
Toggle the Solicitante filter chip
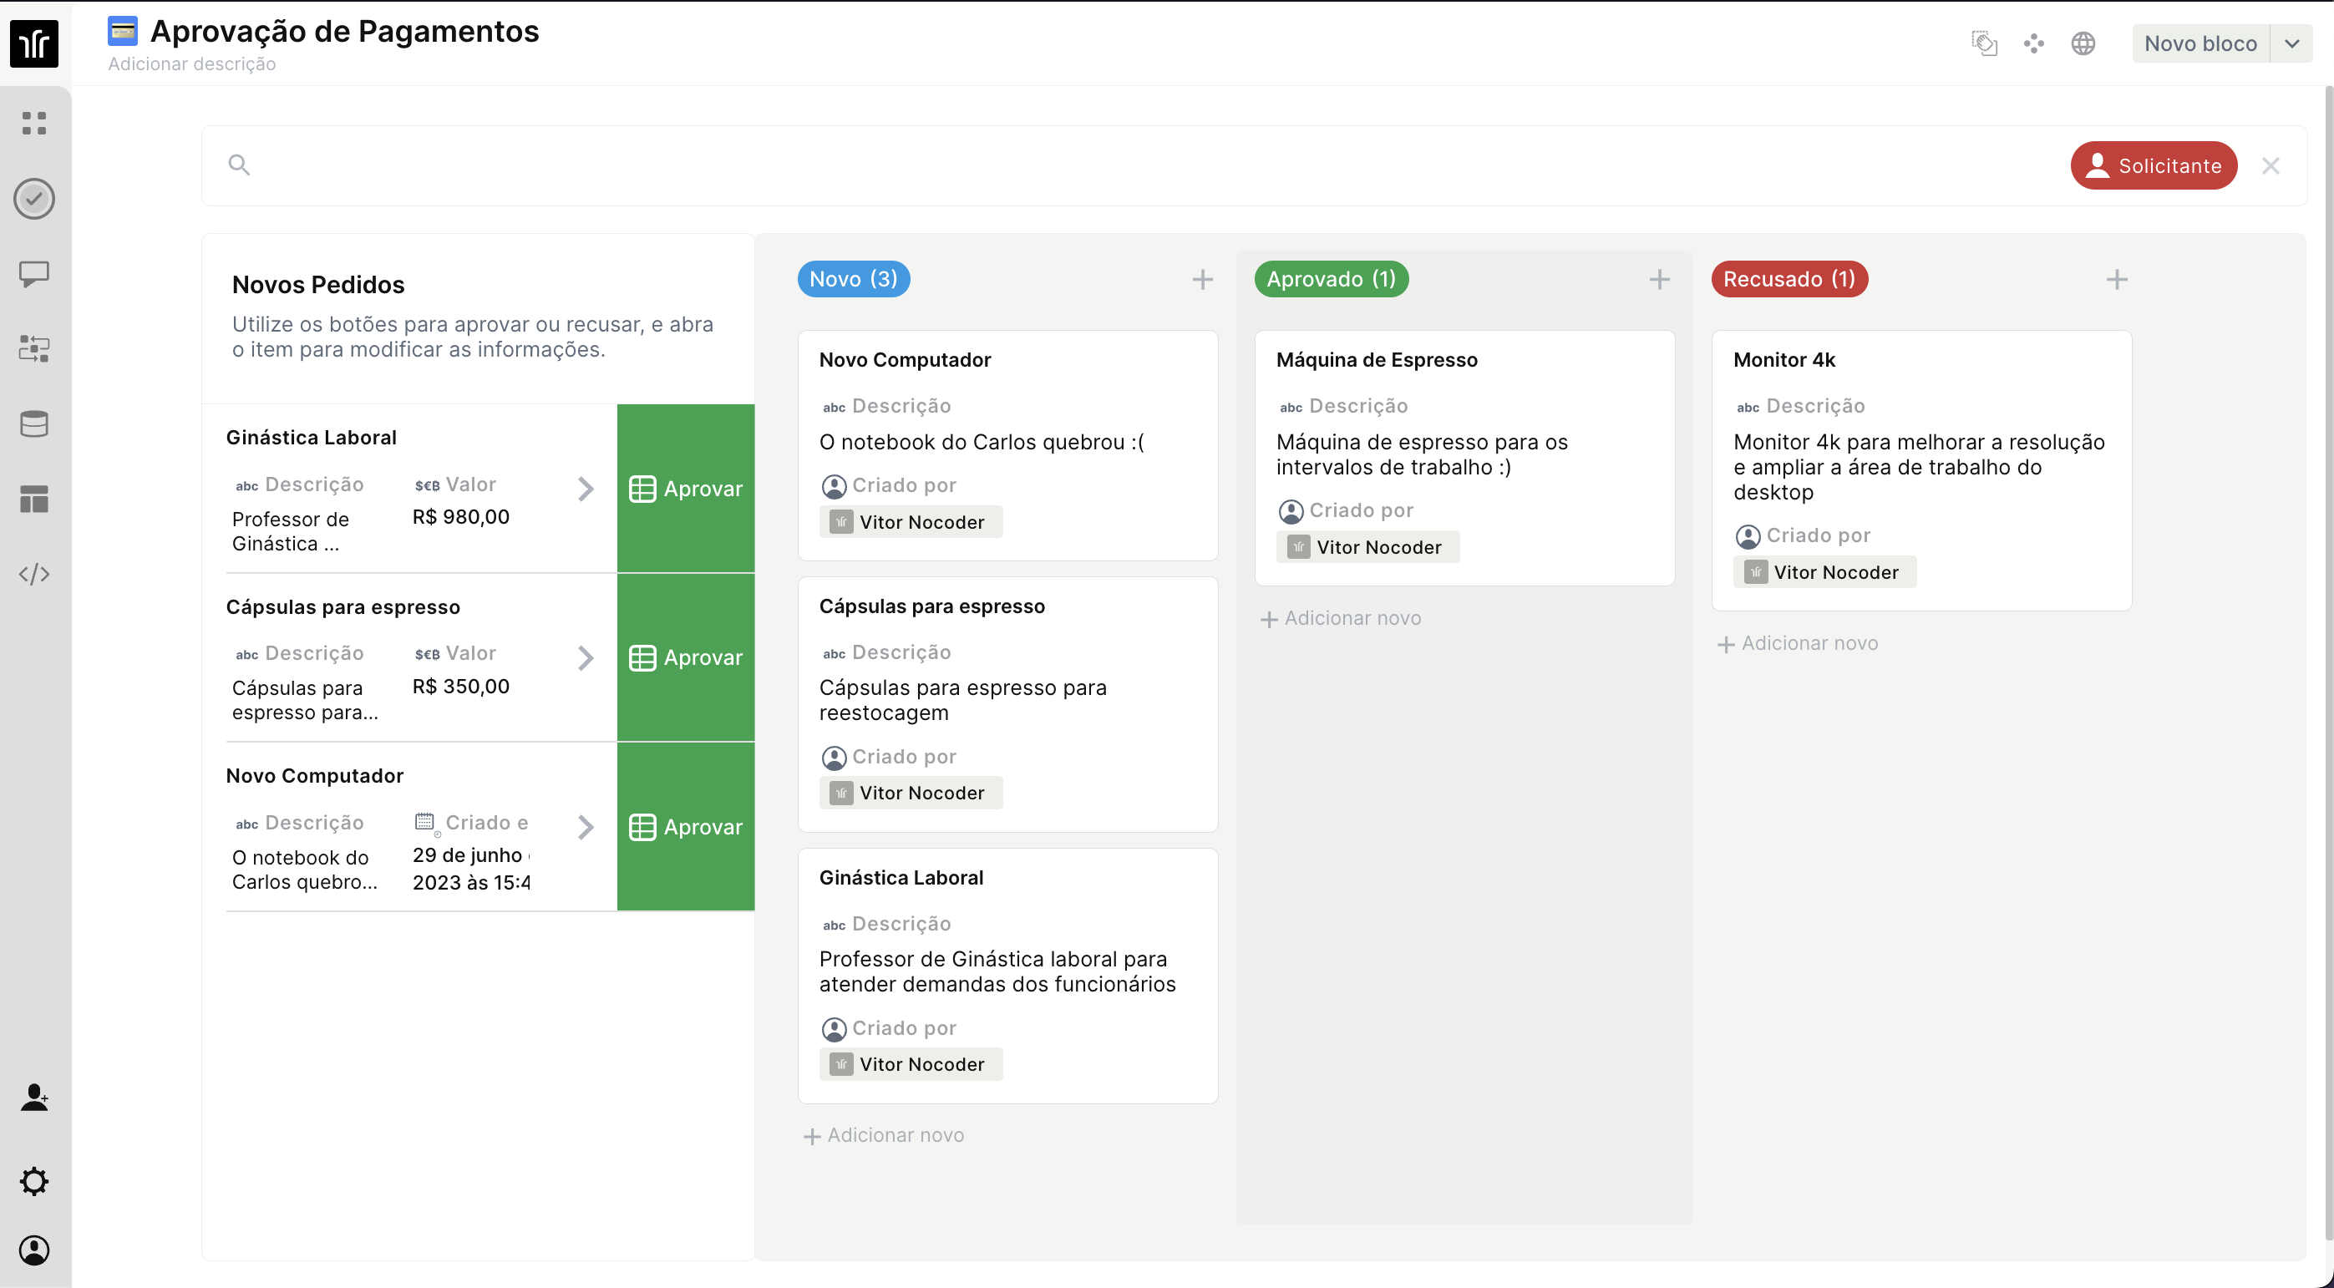(2153, 165)
